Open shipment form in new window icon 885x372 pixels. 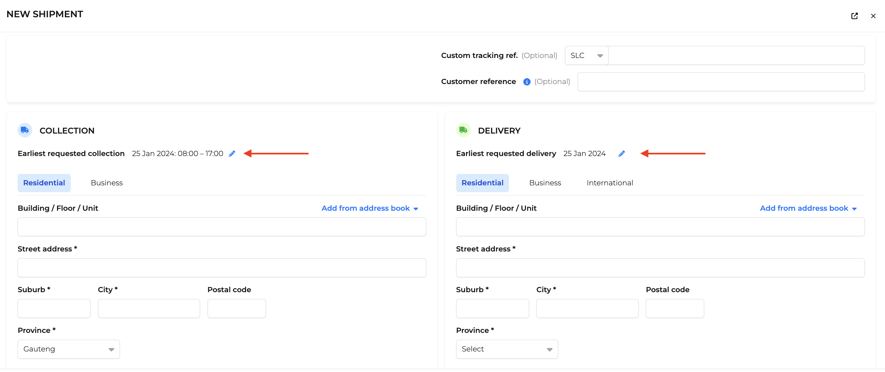pyautogui.click(x=854, y=16)
